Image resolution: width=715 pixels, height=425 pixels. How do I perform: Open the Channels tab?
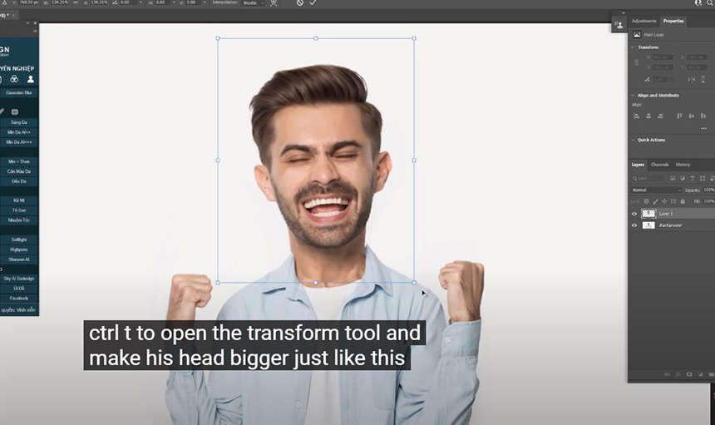click(x=659, y=165)
